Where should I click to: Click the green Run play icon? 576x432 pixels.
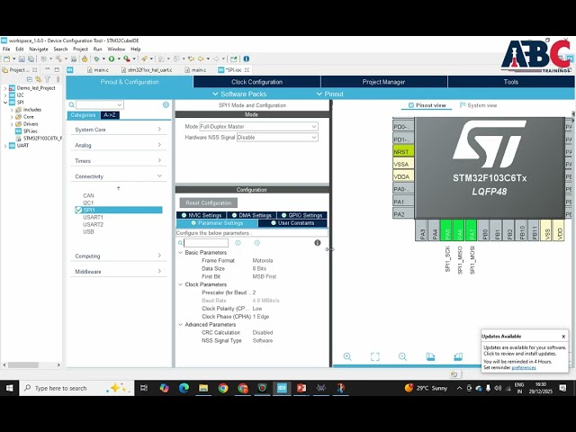(112, 58)
